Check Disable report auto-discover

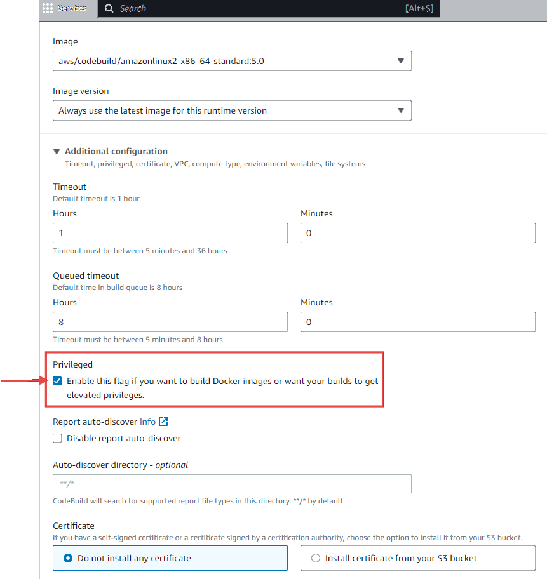[x=57, y=438]
